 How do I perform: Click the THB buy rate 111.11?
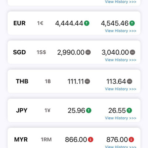pos(75,81)
